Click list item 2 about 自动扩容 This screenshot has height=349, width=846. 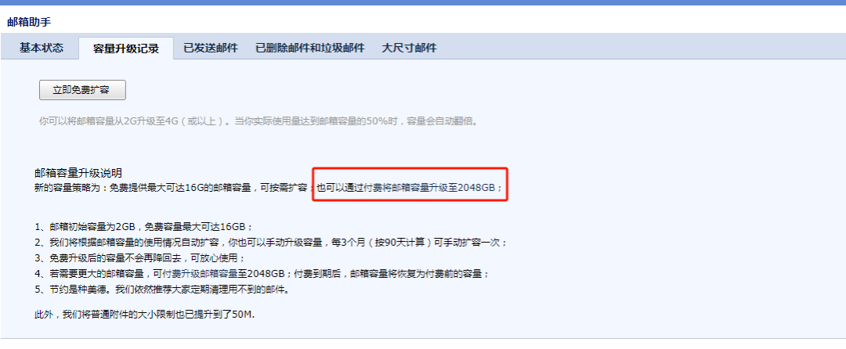point(271,243)
